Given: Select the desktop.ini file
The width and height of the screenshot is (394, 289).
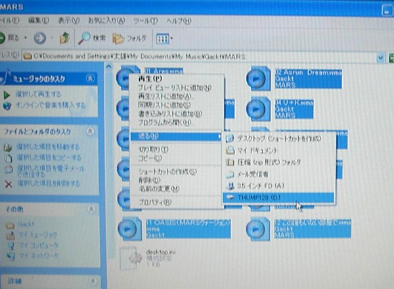Looking at the screenshot, I should 148,258.
